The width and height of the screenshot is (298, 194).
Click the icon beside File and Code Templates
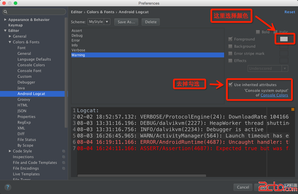pyautogui.click(x=64, y=162)
